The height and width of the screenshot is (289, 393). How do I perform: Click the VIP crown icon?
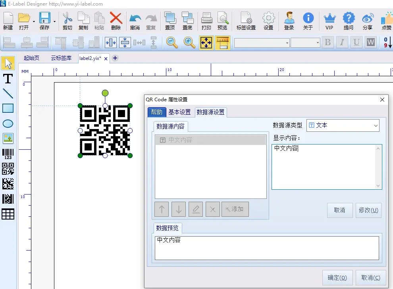[329, 21]
